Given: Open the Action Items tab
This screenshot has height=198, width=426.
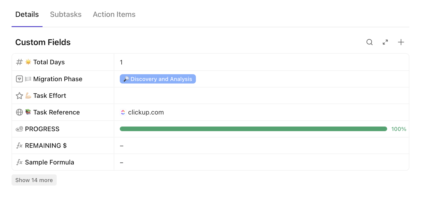Looking at the screenshot, I should [x=114, y=14].
